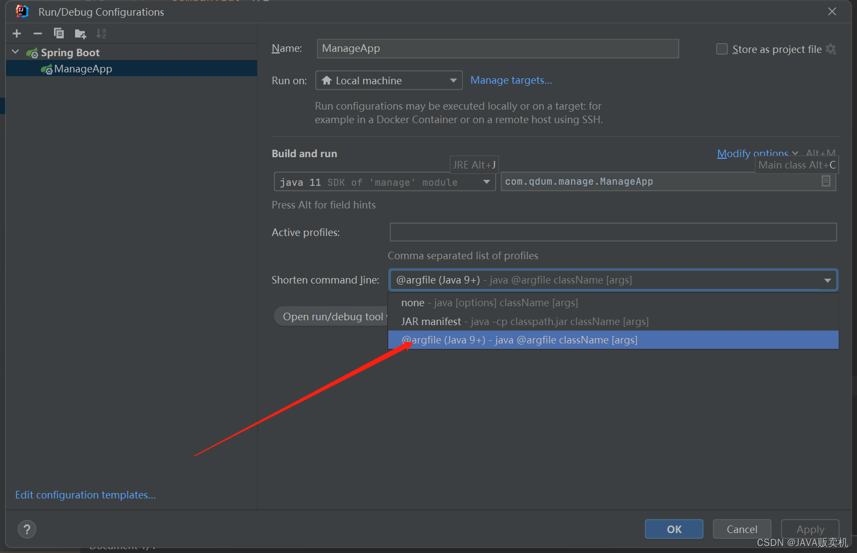Focus the Active profiles input field
The image size is (857, 553).
pos(613,232)
